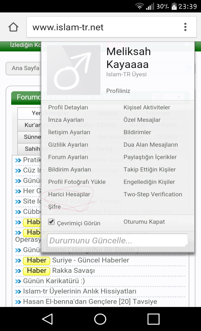Open Profil Detayları menu entry

coord(68,107)
